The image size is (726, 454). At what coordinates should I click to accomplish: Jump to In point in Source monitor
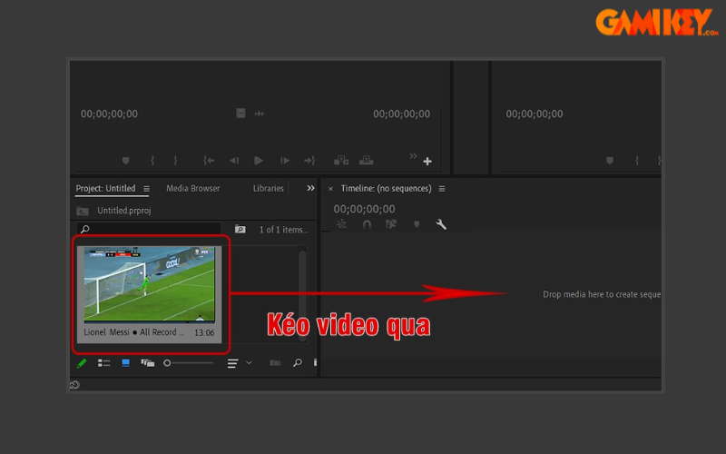coord(209,161)
